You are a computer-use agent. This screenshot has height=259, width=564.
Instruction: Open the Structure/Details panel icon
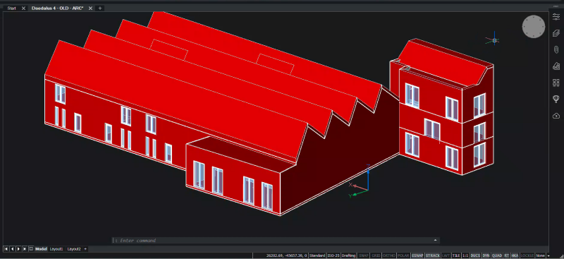click(556, 66)
